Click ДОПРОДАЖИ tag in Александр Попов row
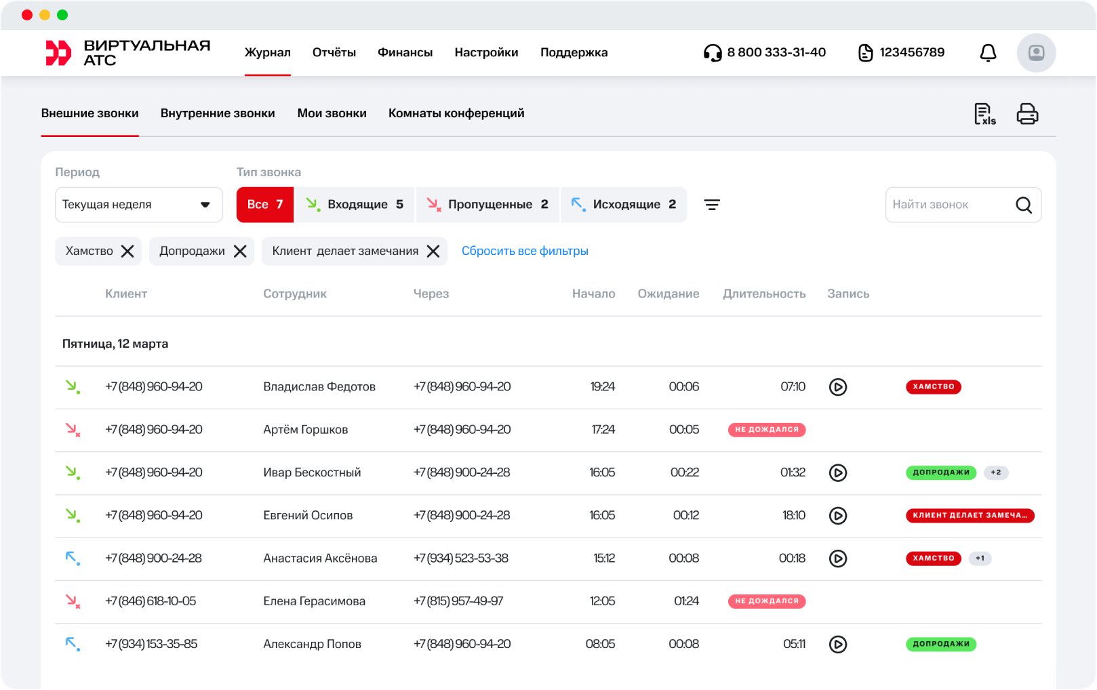The height and width of the screenshot is (690, 1097). pos(941,645)
